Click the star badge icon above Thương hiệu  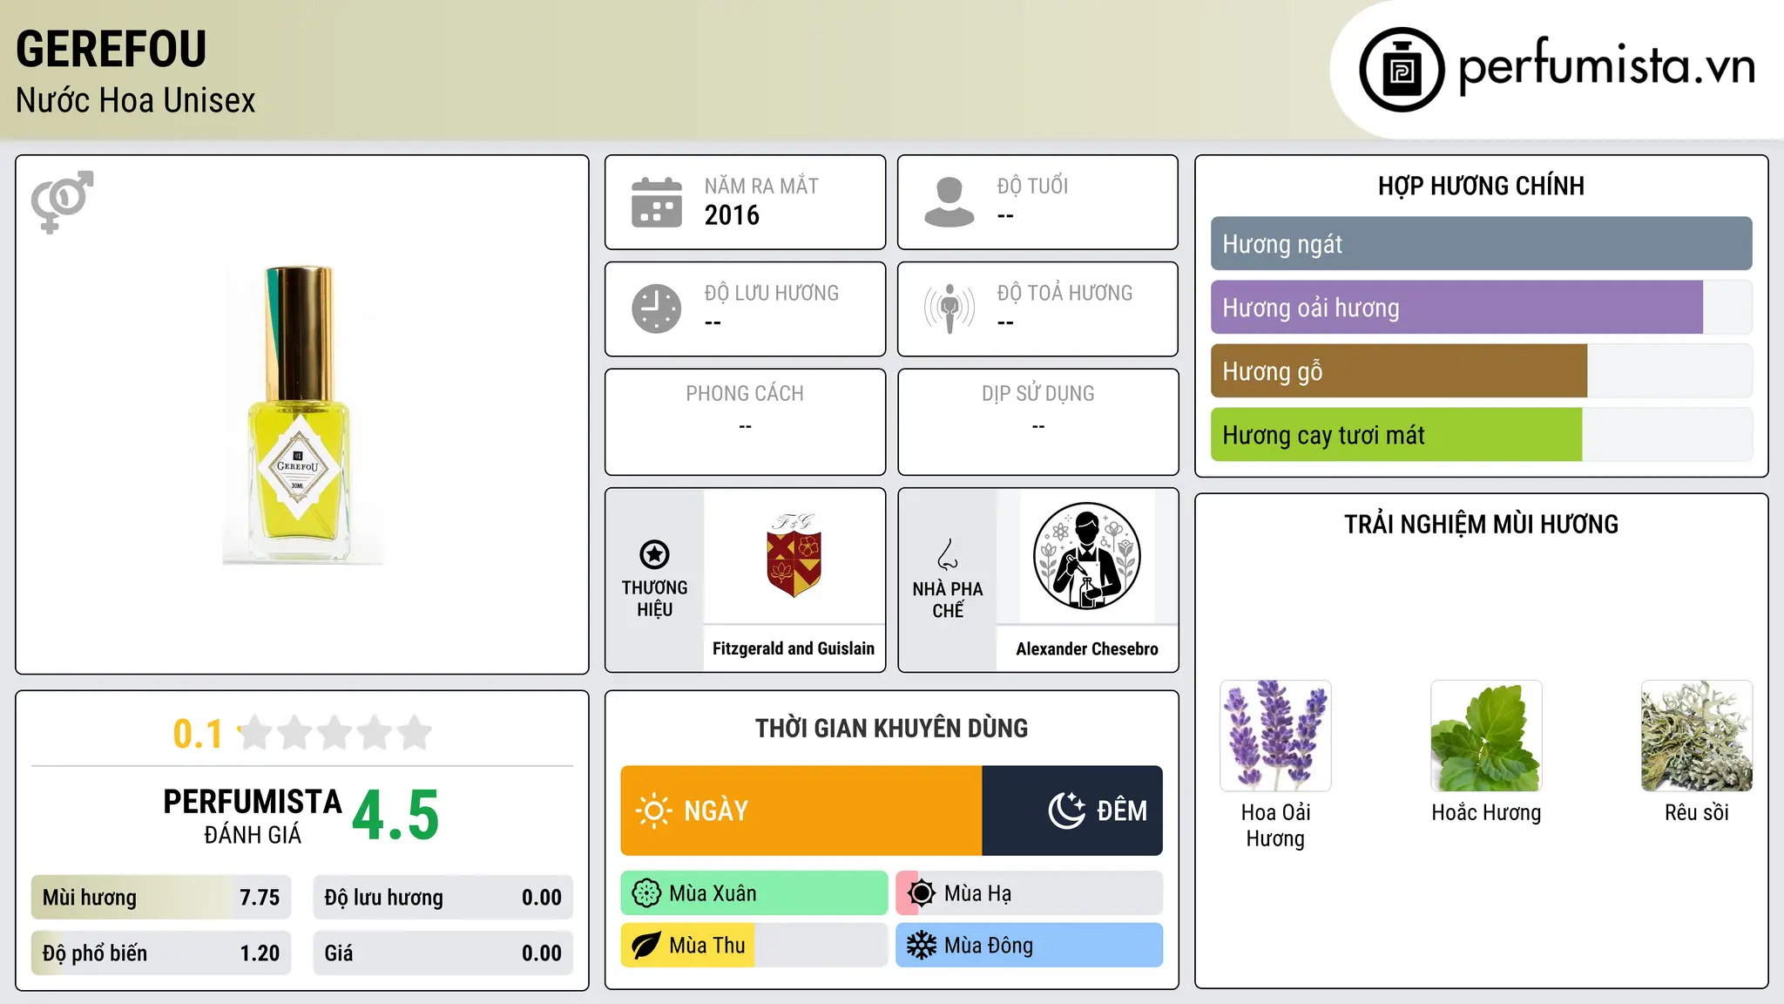(654, 554)
